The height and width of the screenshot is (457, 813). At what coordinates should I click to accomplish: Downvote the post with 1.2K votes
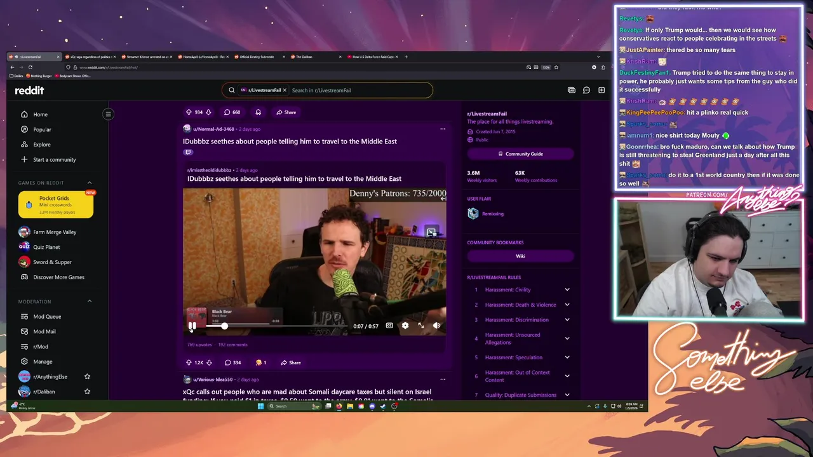(208, 362)
